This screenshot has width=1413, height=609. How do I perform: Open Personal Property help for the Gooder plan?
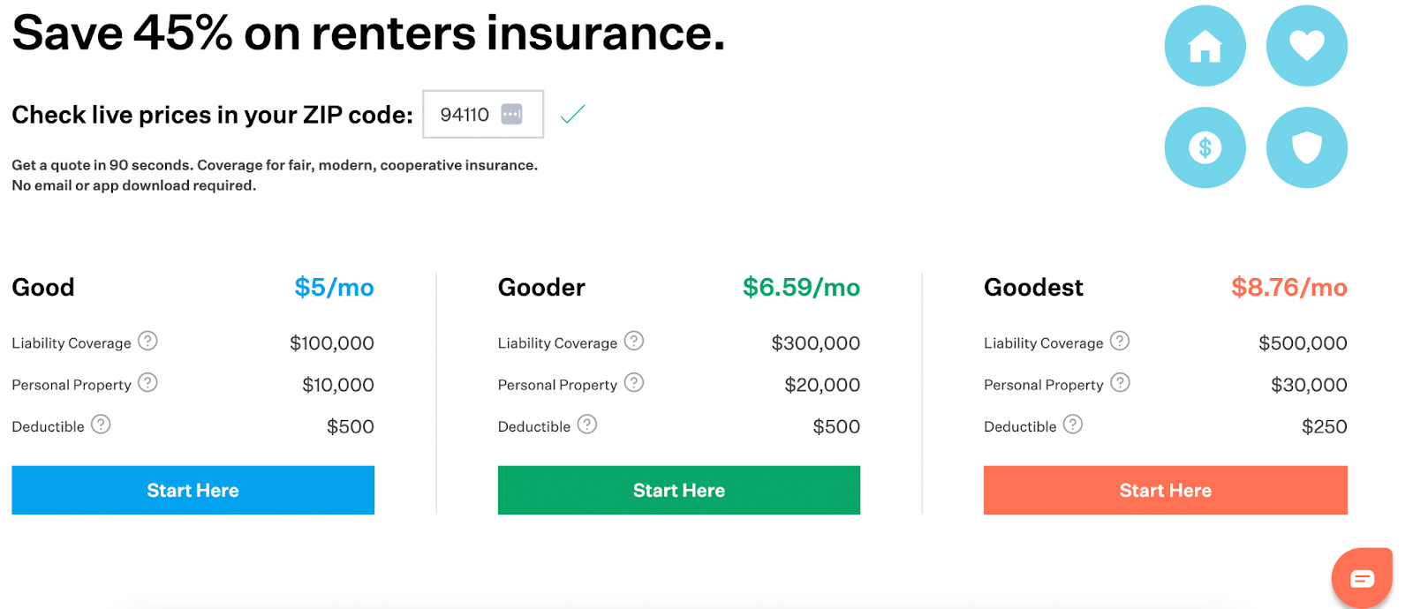(x=634, y=382)
